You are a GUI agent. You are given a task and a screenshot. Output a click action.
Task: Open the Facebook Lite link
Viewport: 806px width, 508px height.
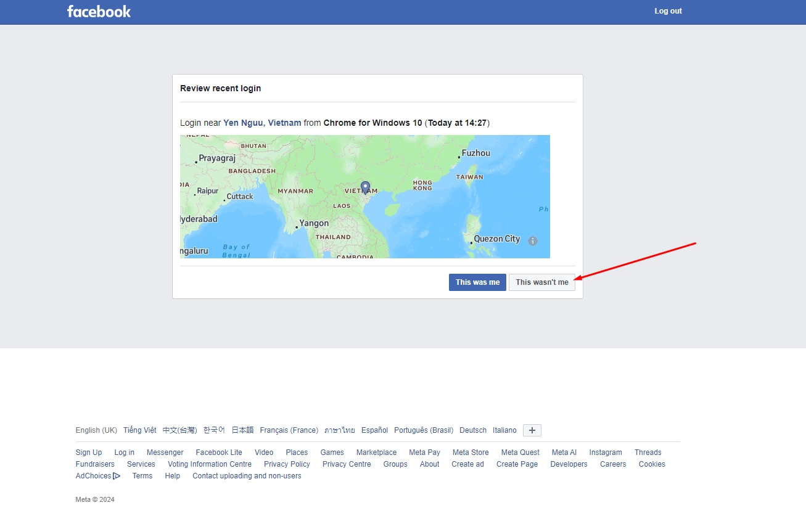tap(219, 453)
